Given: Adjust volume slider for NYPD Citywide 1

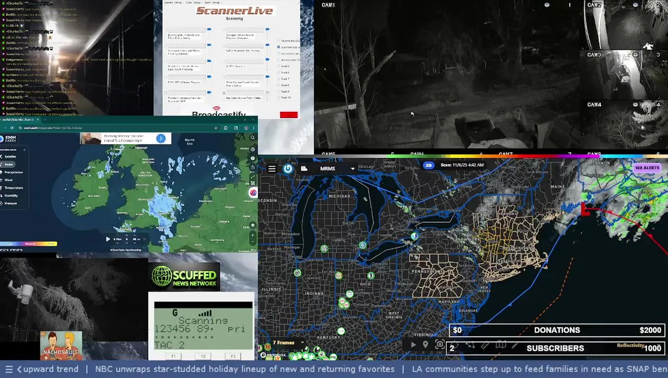Looking at the screenshot, I should pos(267,59).
